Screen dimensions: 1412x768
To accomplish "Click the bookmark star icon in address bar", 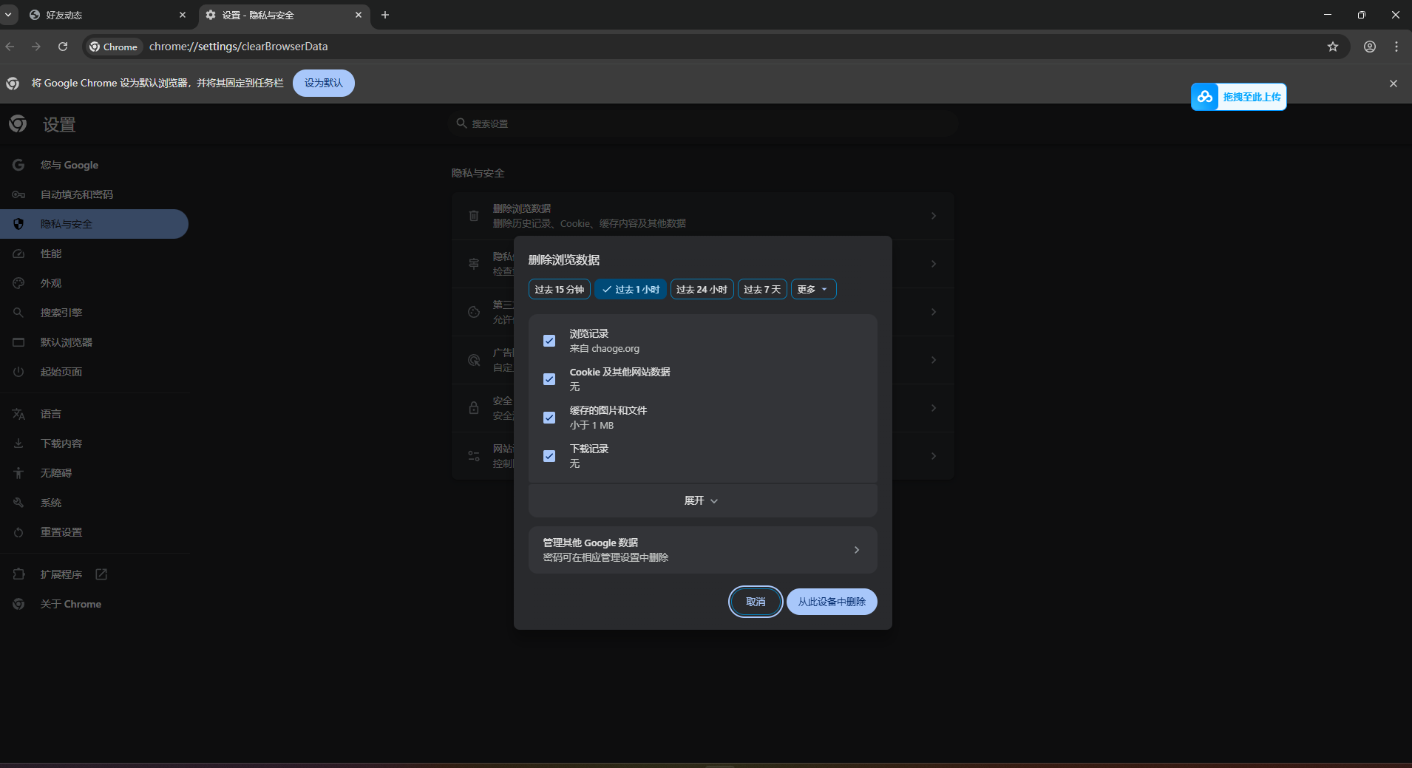I will pyautogui.click(x=1332, y=47).
